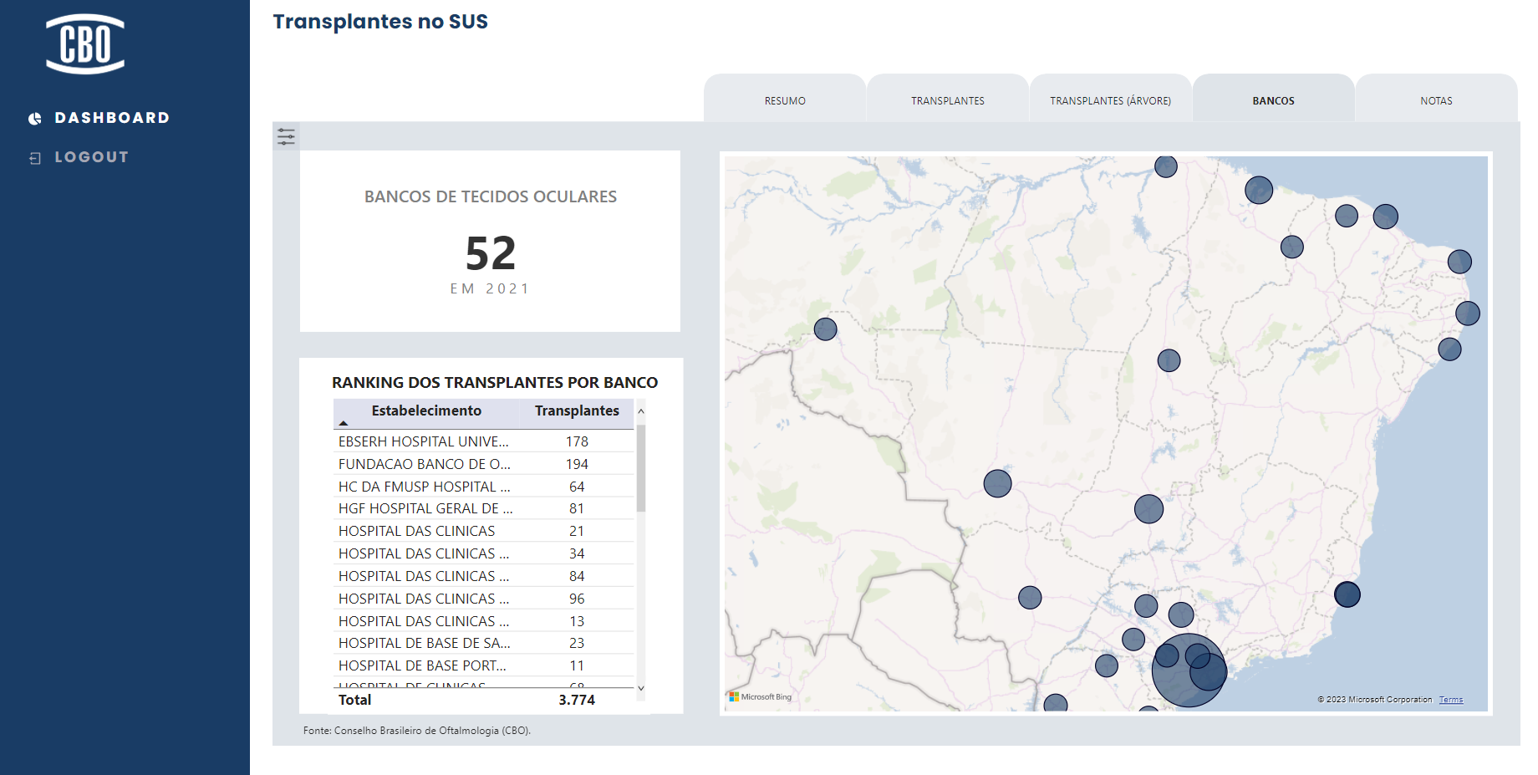
Task: Click the dark bubble on east coast
Action: (x=1347, y=594)
